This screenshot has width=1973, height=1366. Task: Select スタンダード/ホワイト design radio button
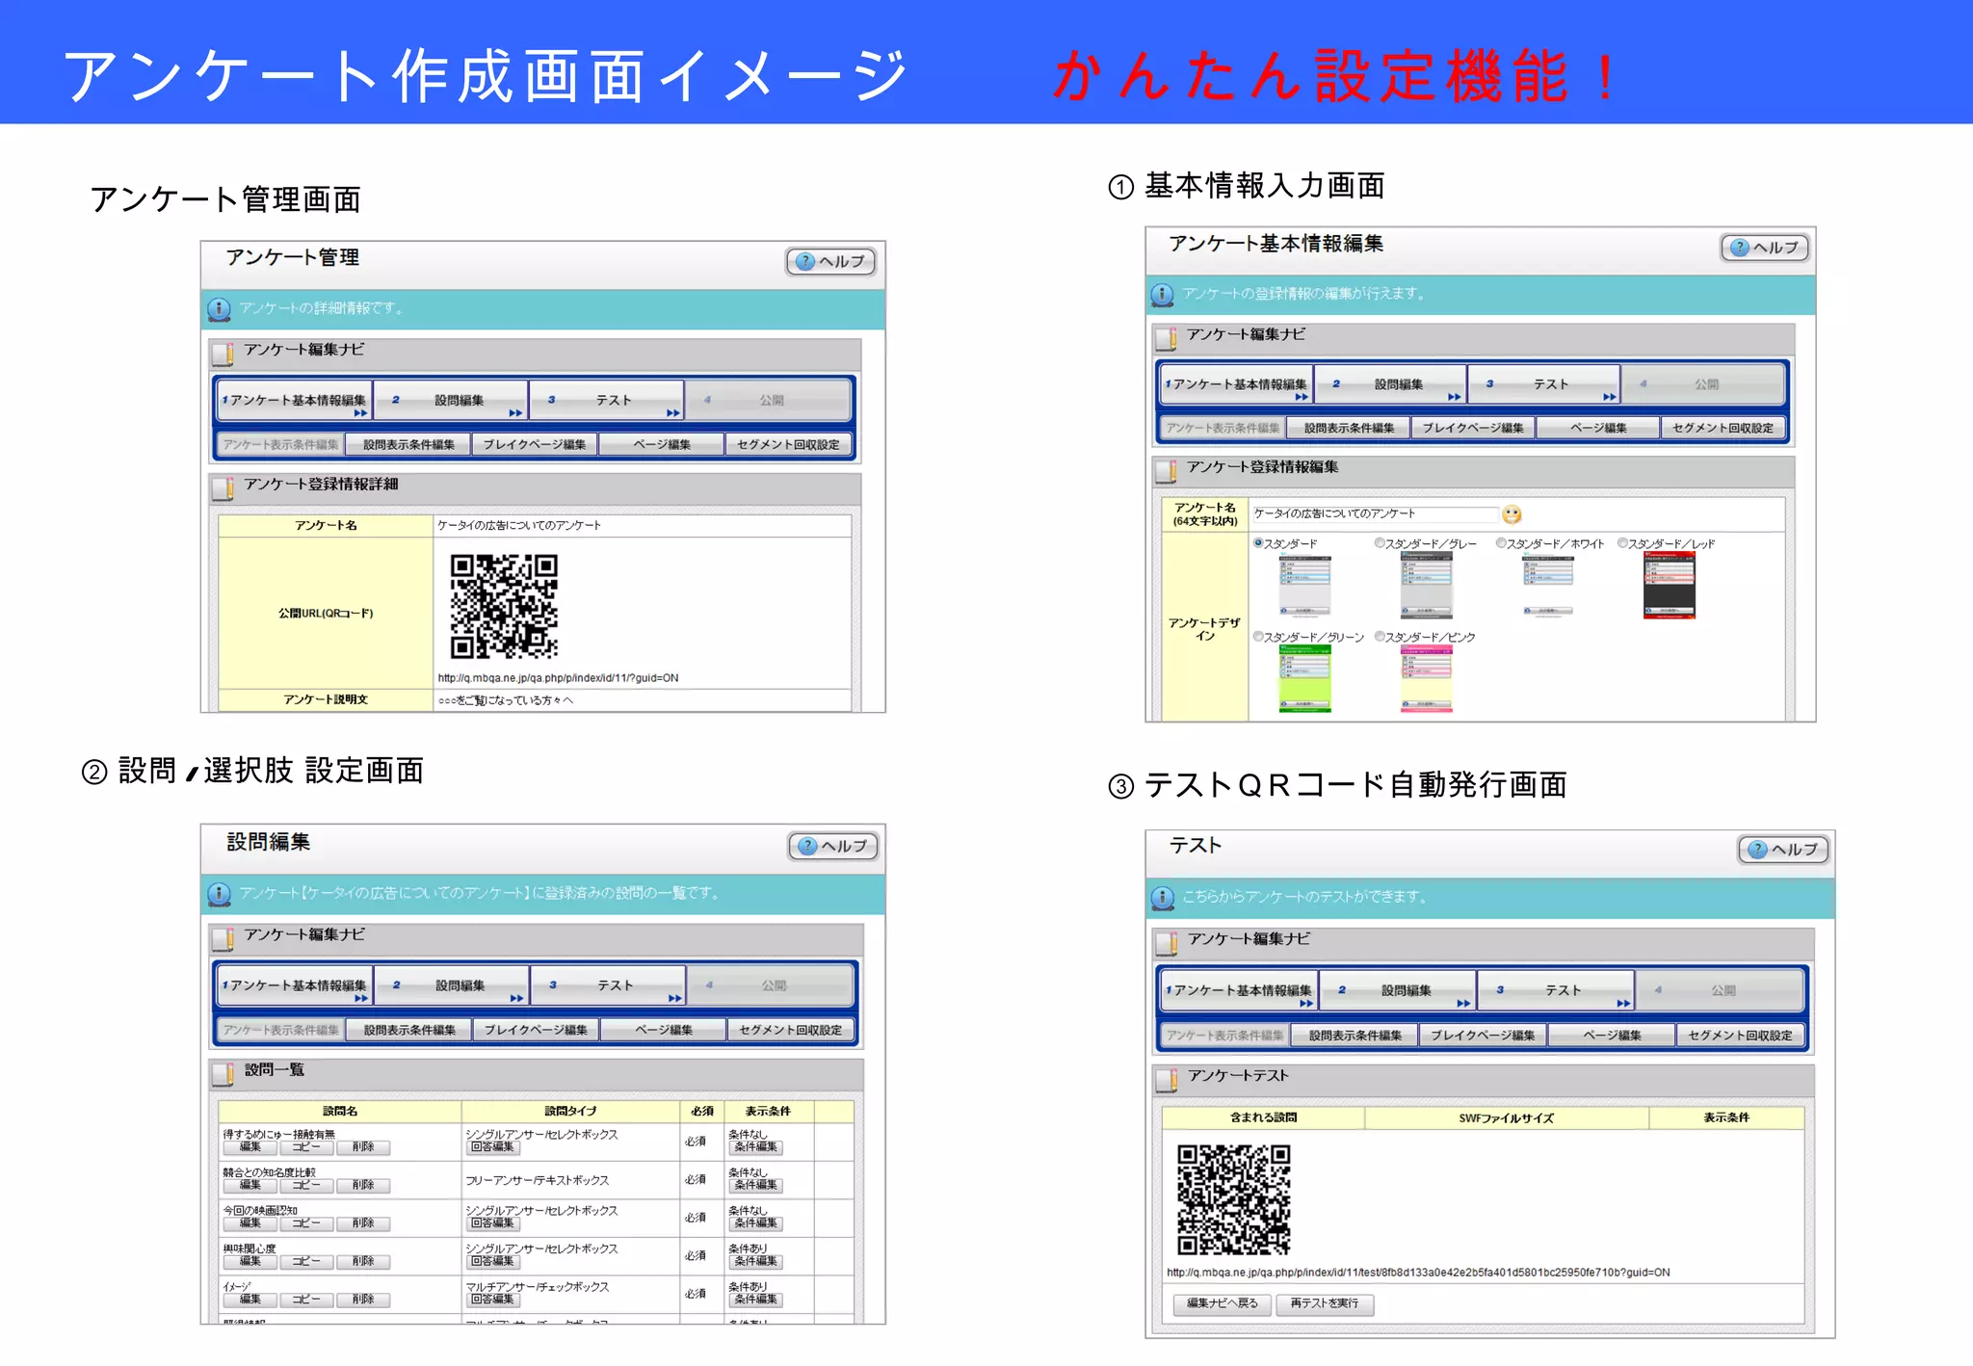coord(1501,543)
